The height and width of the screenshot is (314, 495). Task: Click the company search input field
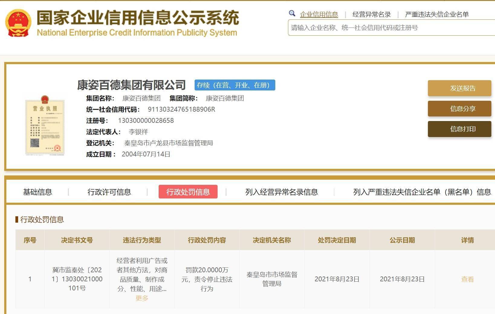pyautogui.click(x=390, y=28)
